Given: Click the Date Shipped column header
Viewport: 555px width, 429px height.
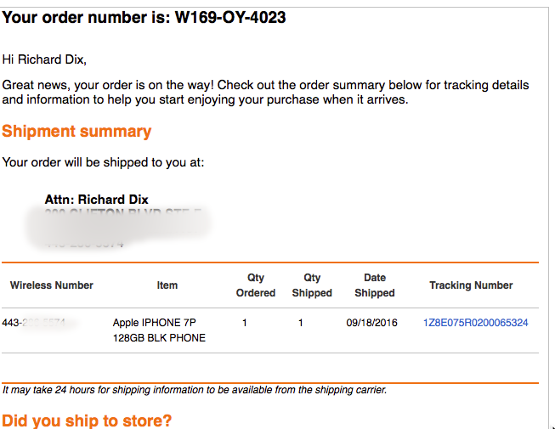Looking at the screenshot, I should (x=375, y=285).
